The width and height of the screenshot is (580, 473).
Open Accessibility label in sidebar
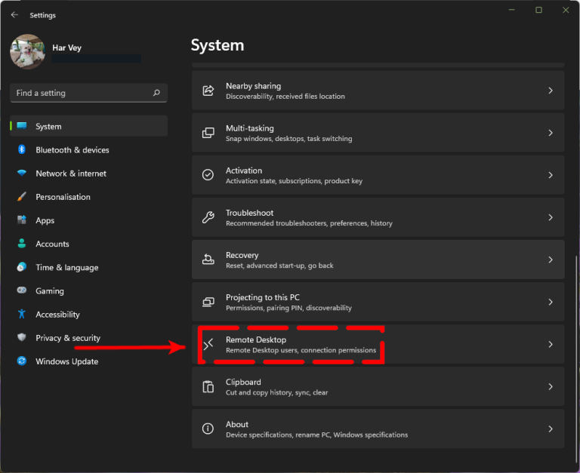[57, 315]
